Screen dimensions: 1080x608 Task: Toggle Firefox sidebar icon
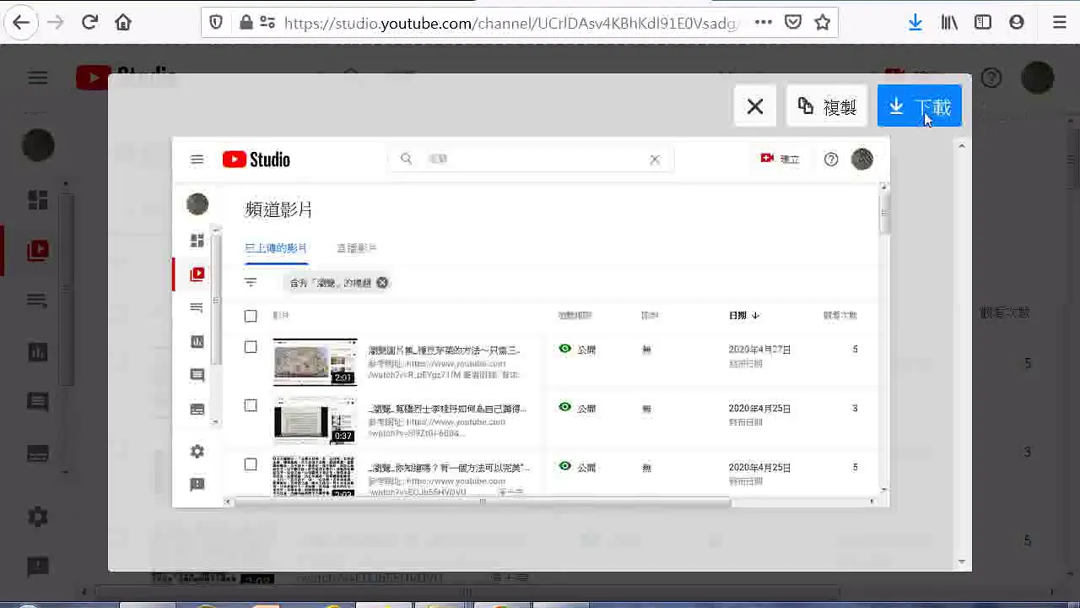point(983,23)
